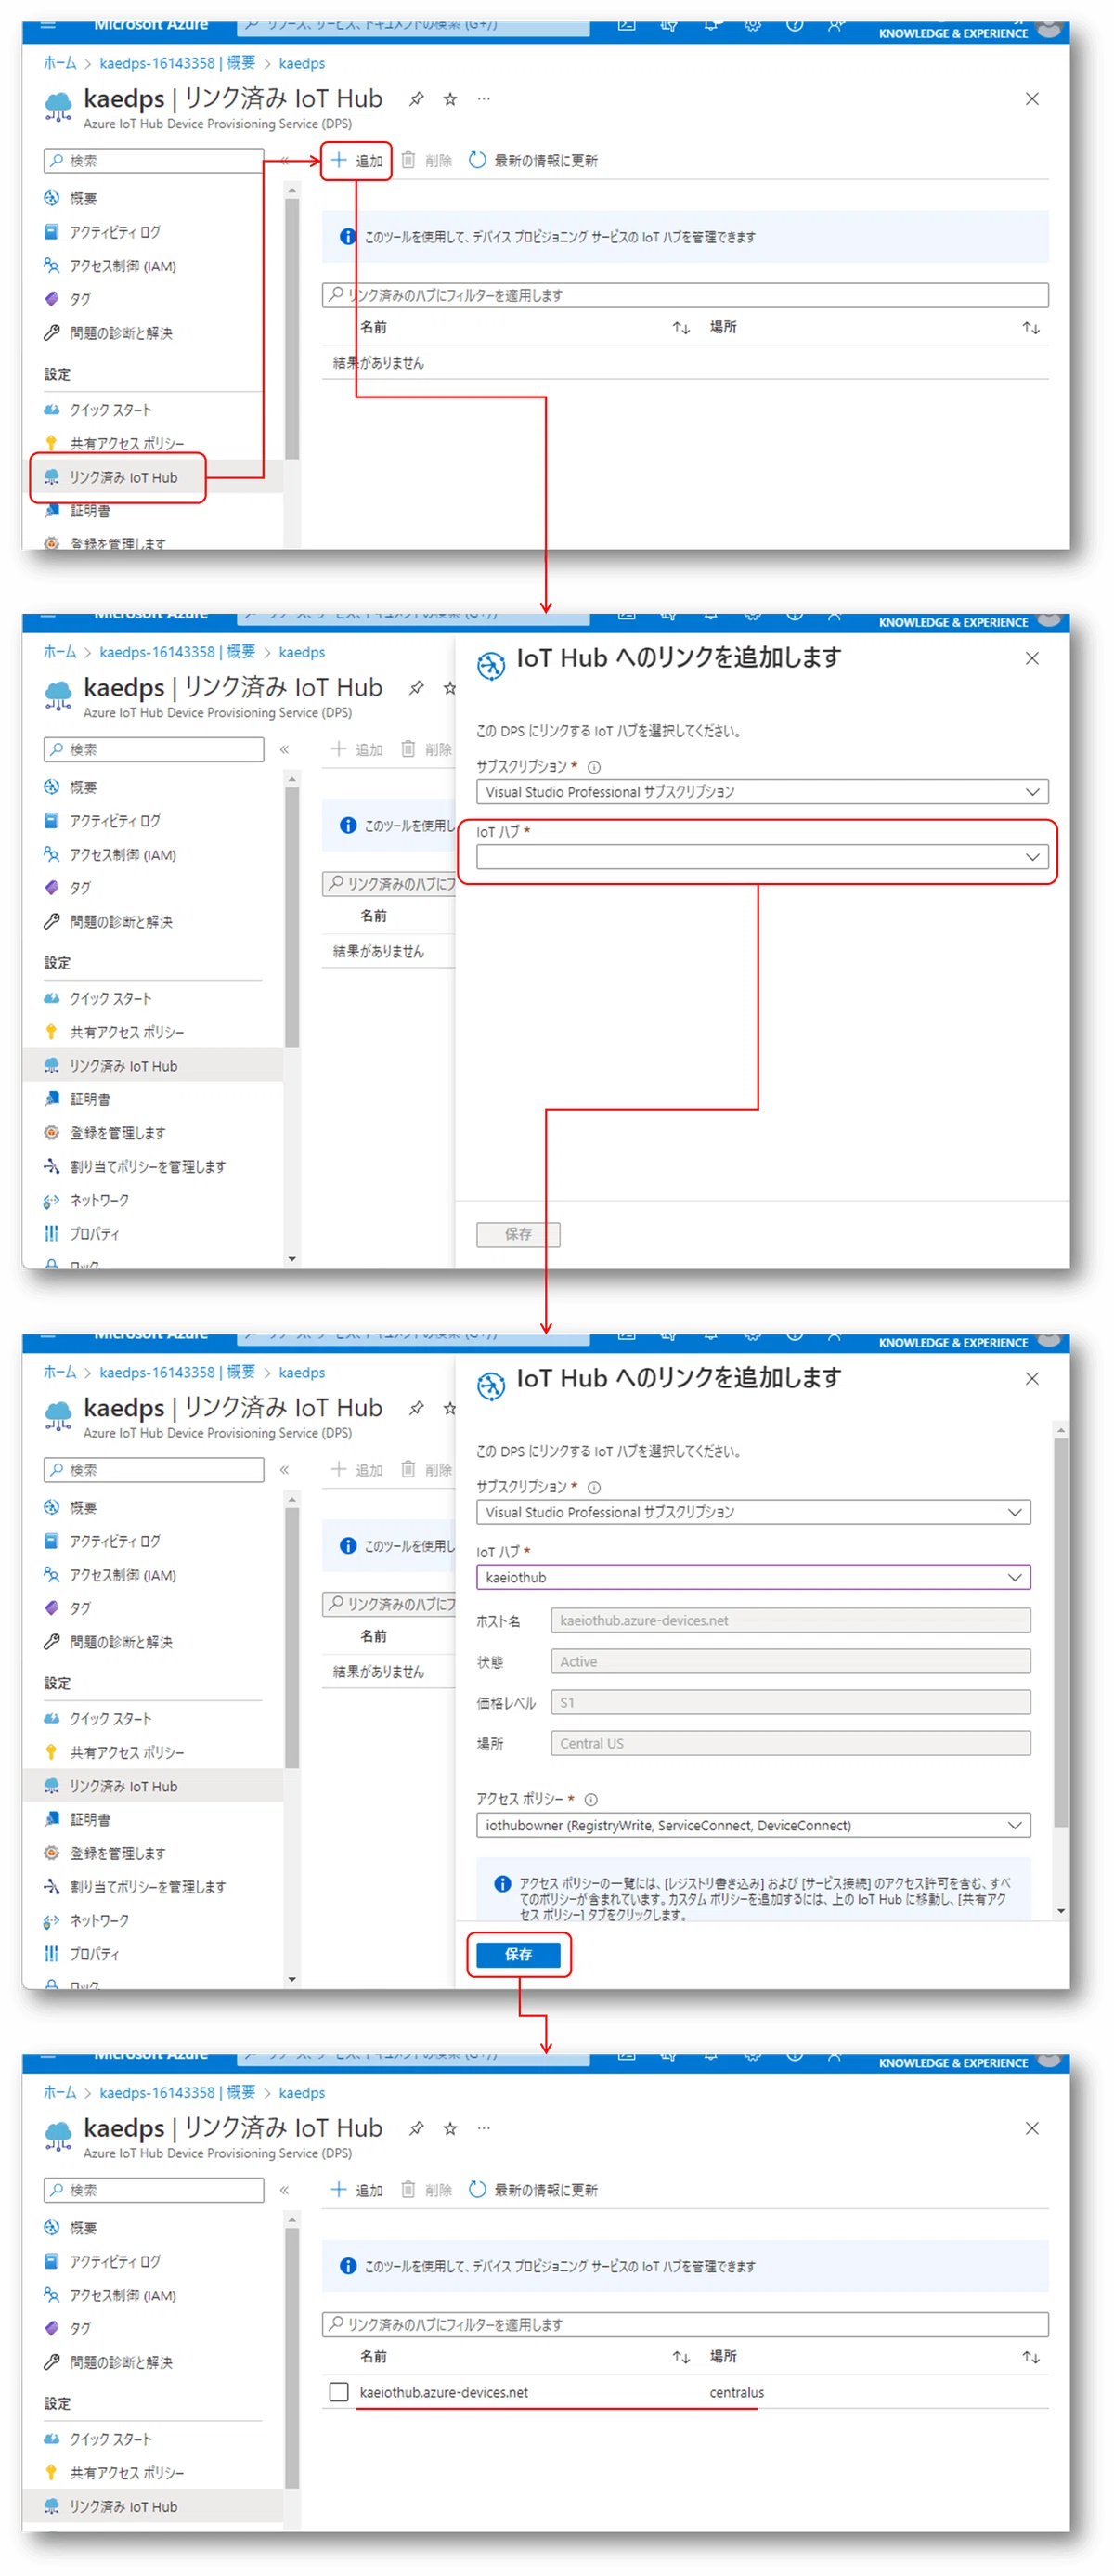Open the empty IoT ハブ dropdown, second screenshot

pos(762,857)
